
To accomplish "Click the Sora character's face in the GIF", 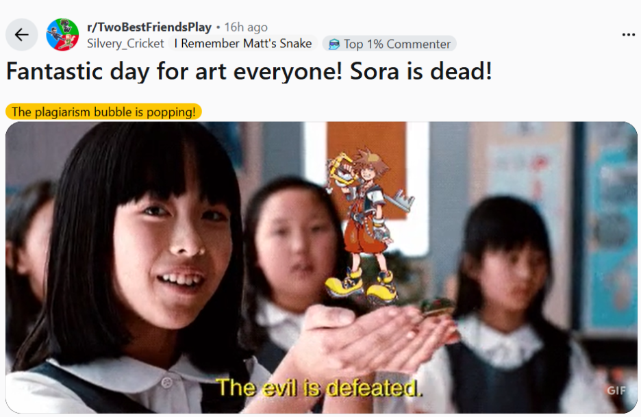I will [x=369, y=172].
